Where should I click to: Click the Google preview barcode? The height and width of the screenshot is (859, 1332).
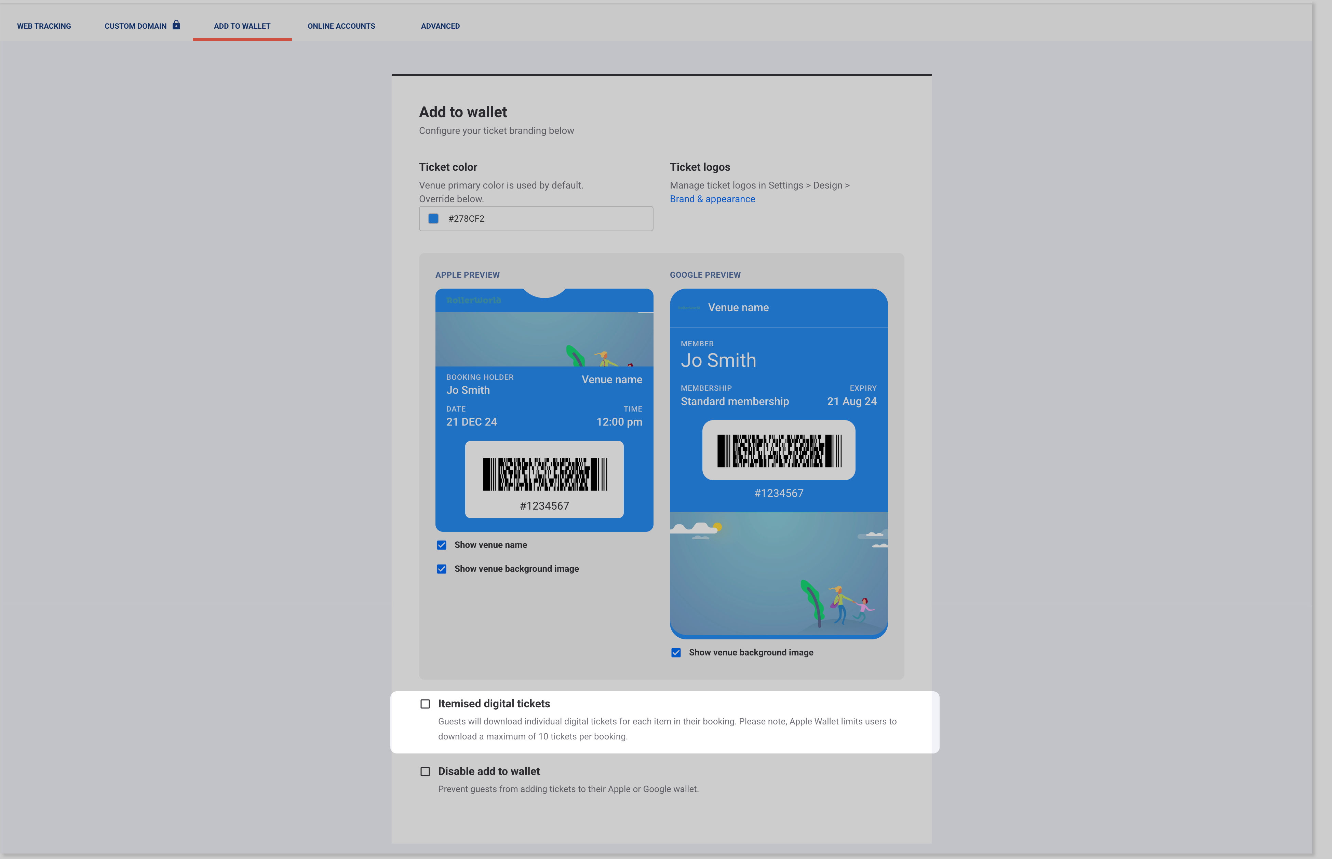tap(779, 451)
